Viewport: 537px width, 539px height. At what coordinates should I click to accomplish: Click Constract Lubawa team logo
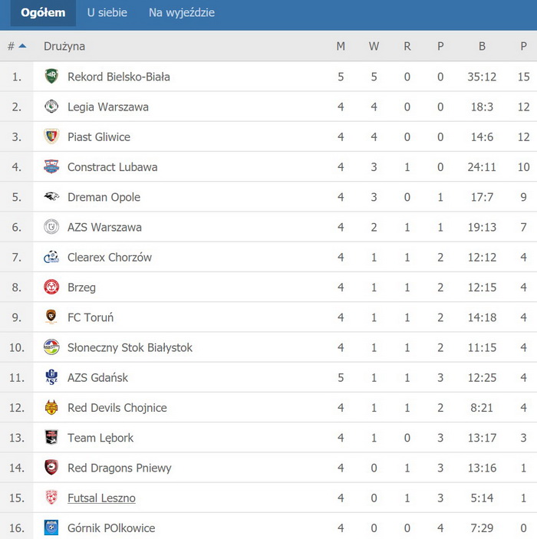(51, 166)
